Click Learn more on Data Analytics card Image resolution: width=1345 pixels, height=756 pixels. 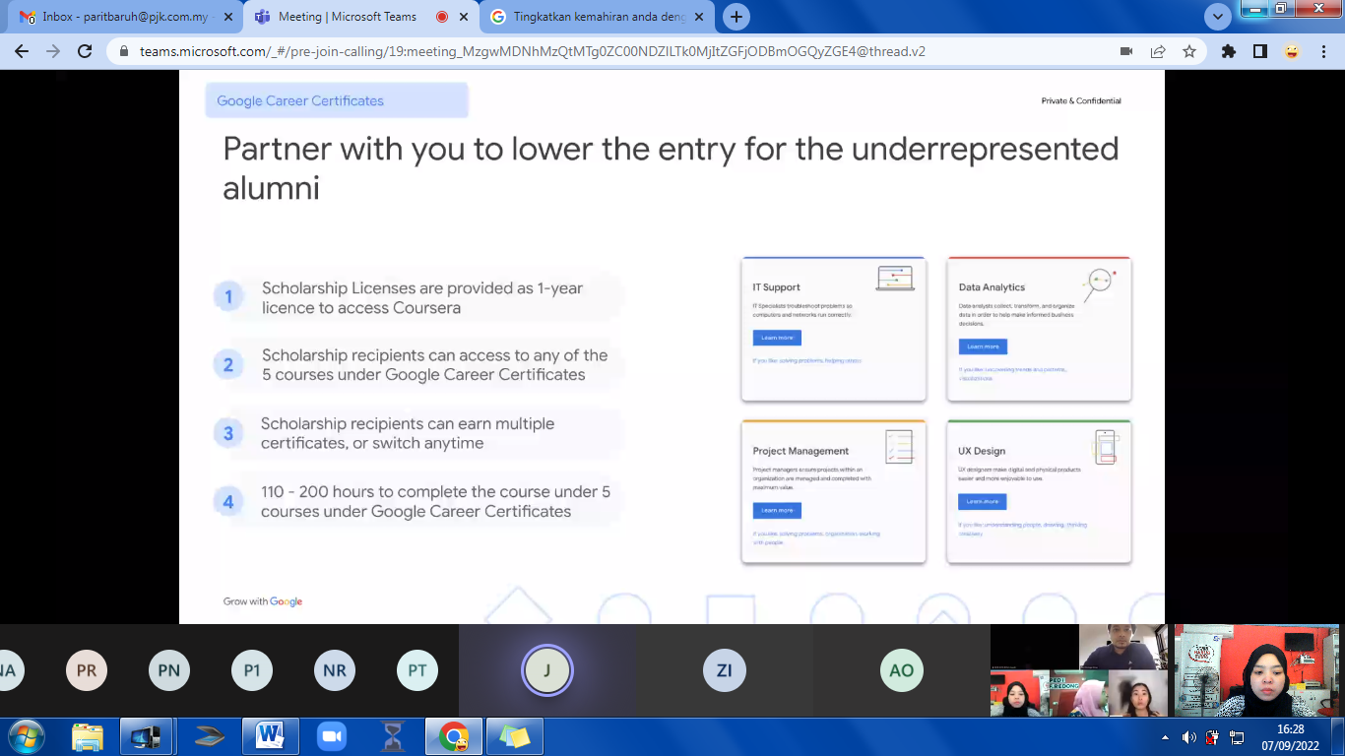coord(983,346)
